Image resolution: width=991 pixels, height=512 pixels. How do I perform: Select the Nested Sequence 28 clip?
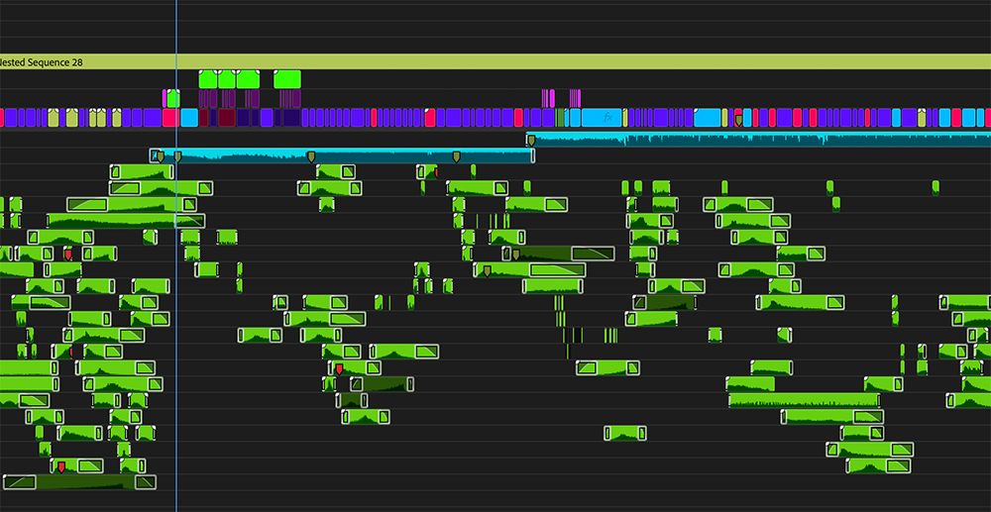495,61
